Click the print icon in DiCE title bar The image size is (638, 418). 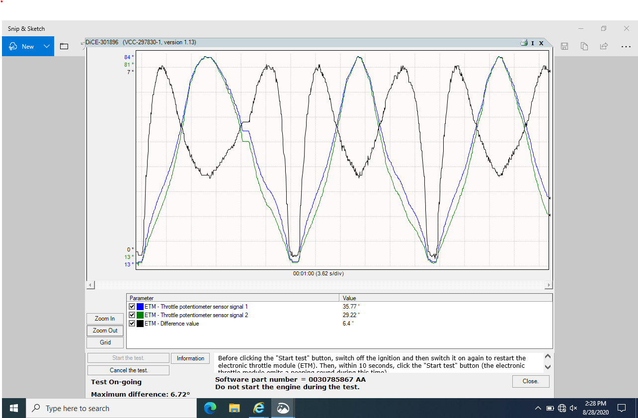coord(524,43)
